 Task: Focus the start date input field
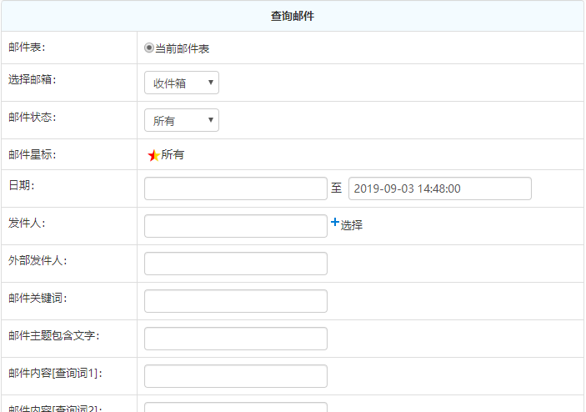pyautogui.click(x=236, y=188)
